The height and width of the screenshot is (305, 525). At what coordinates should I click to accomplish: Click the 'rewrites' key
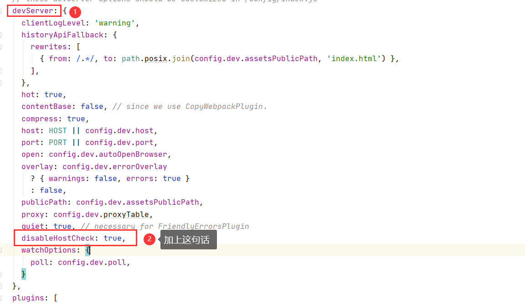pos(49,47)
